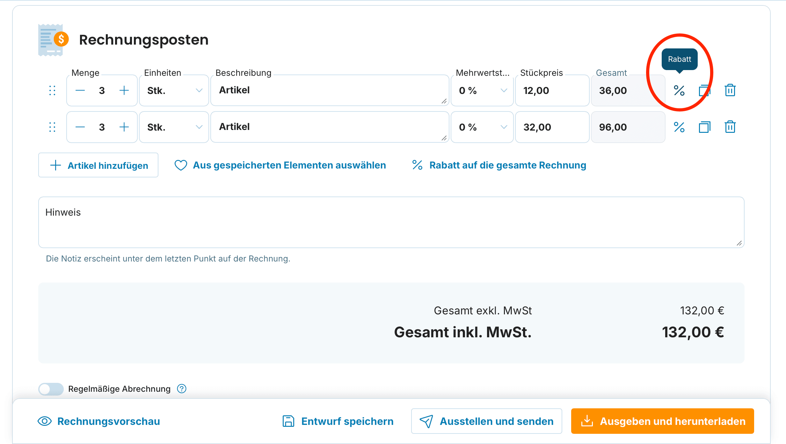Edit the Stückpreis field showing 32,00
This screenshot has width=786, height=444.
pyautogui.click(x=552, y=127)
